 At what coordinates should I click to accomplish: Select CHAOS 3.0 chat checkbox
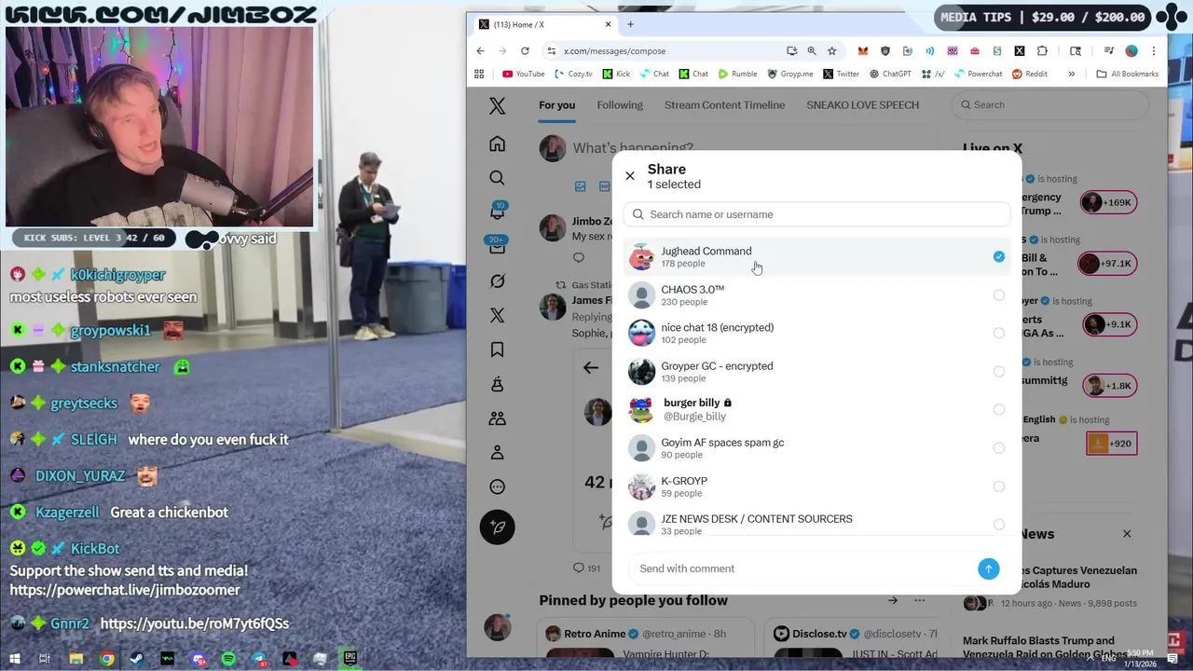pyautogui.click(x=998, y=295)
